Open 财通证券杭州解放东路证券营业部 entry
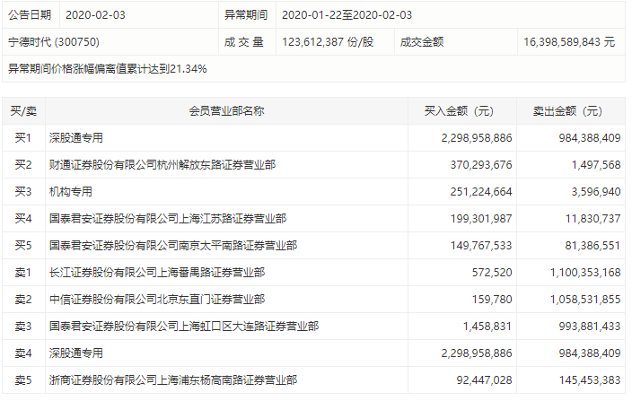Image resolution: width=632 pixels, height=401 pixels. pyautogui.click(x=162, y=165)
